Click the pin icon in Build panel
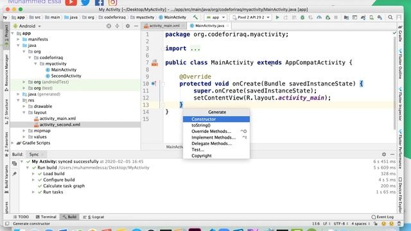Image resolution: width=411 pixels, height=231 pixels. tap(14, 174)
